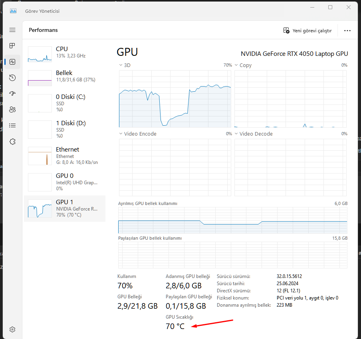Select the 0 Diski (C:) item
Viewport: 361px width, 339px height.
[65, 103]
